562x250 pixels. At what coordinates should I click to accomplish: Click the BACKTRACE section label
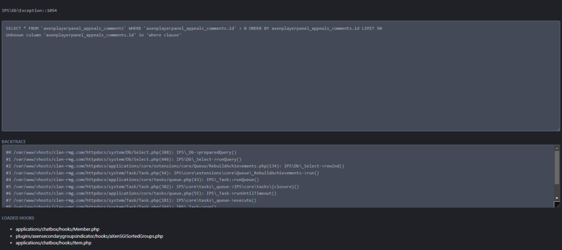(14, 142)
